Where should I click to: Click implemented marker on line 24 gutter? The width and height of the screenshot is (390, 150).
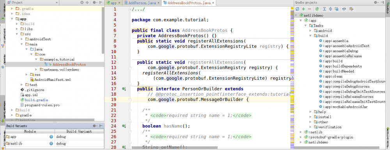point(124,126)
